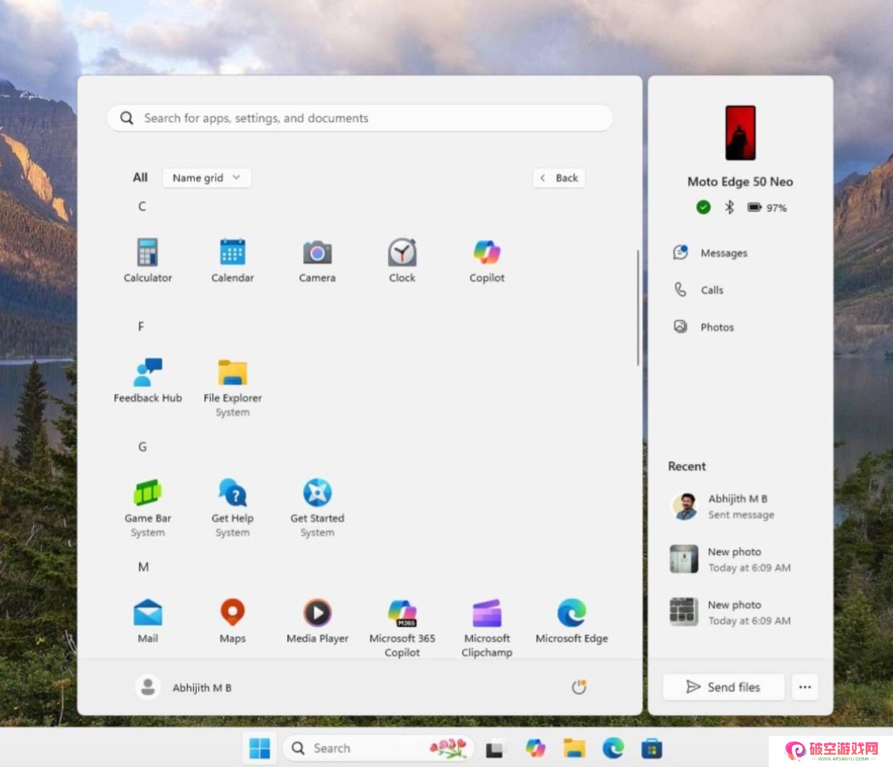Open Microsoft Clipchamp
Screen dimensions: 893x767
487,627
